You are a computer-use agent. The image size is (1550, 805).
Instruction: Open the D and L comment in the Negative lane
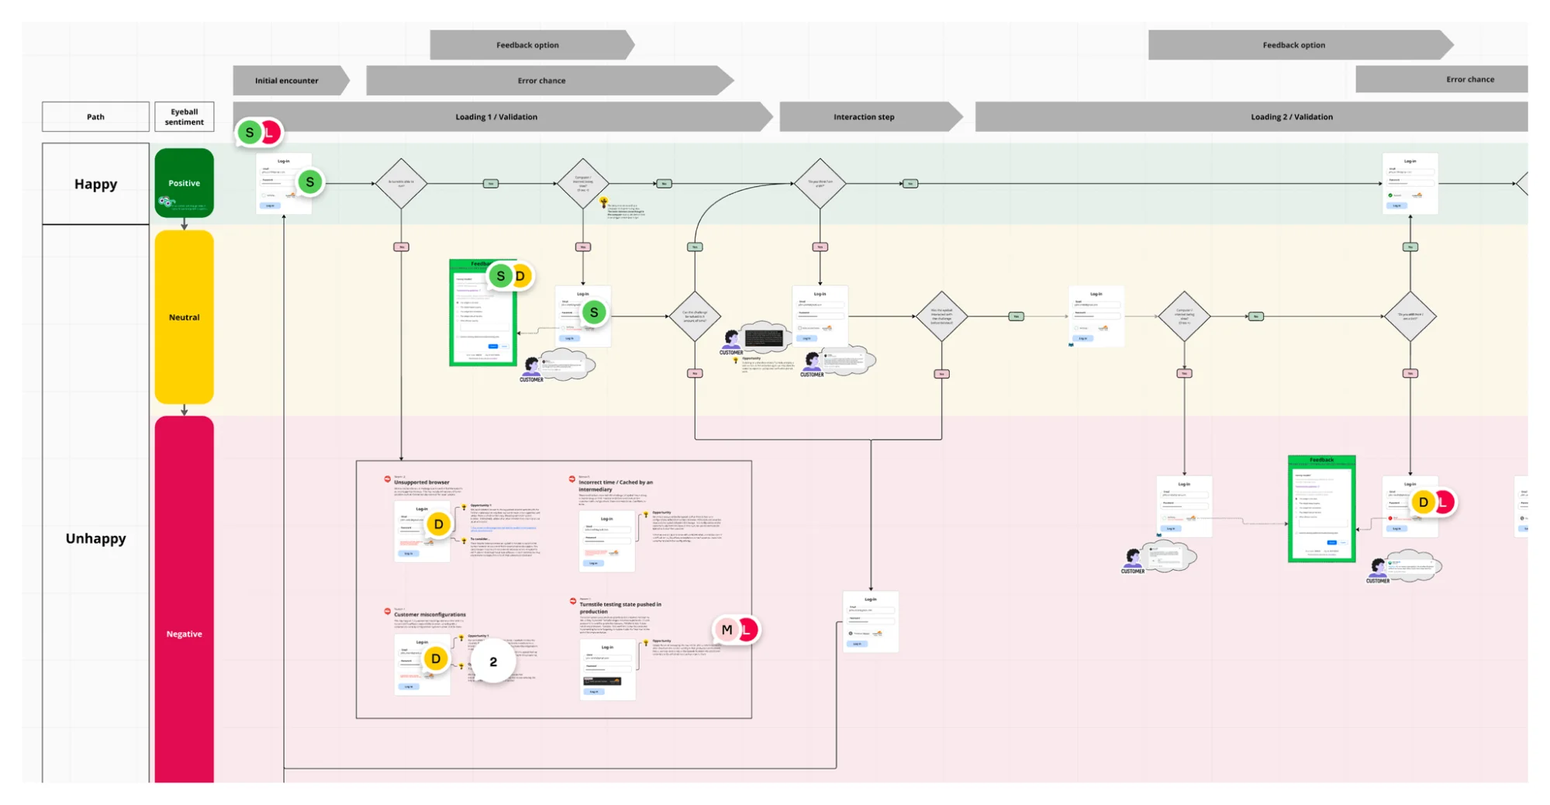(x=1432, y=503)
